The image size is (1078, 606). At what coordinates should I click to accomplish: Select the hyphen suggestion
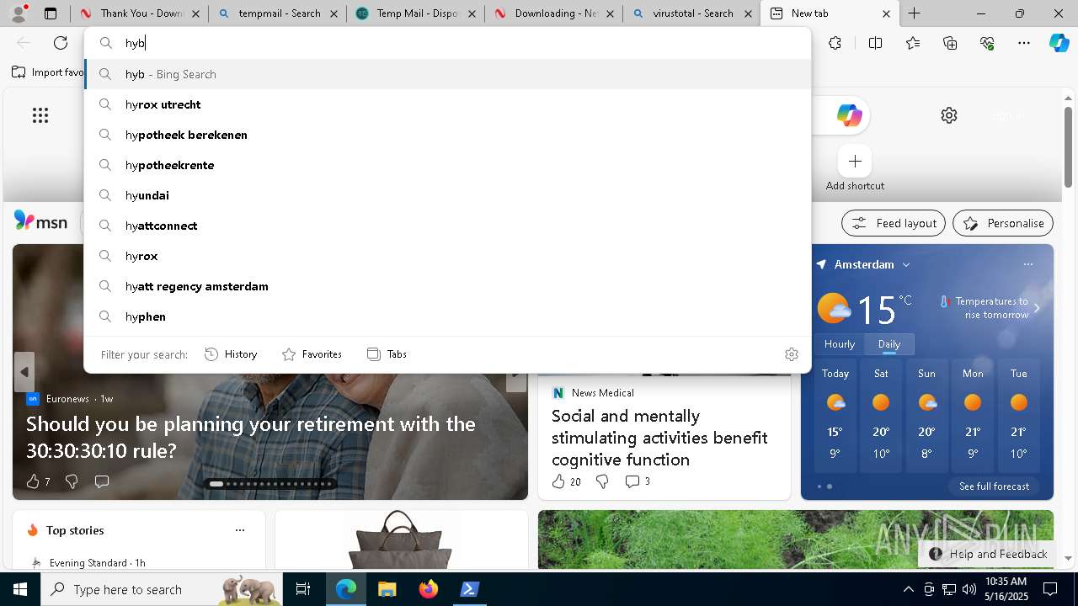tap(447, 316)
